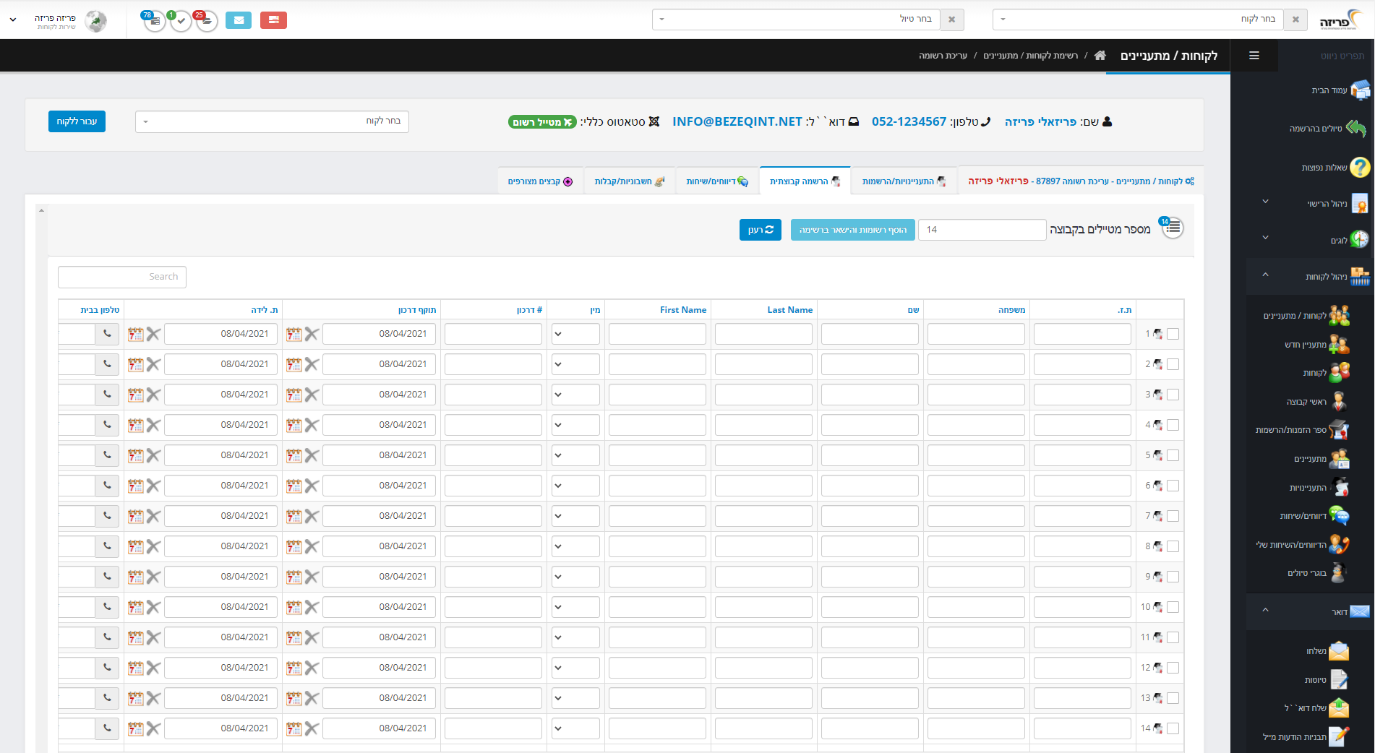
Task: Open רשימת לקוחות / מתעניינים breadcrumb link
Action: 1030,56
